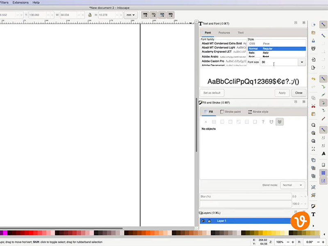Open the Font size dropdown arrow
This screenshot has width=328, height=246.
(x=302, y=62)
